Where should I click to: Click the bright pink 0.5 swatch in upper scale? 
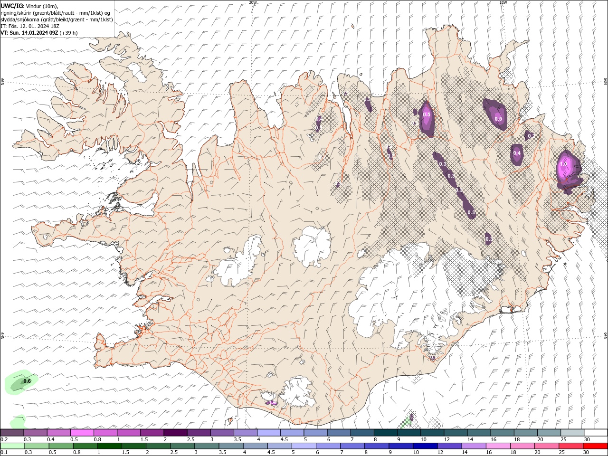(x=82, y=432)
